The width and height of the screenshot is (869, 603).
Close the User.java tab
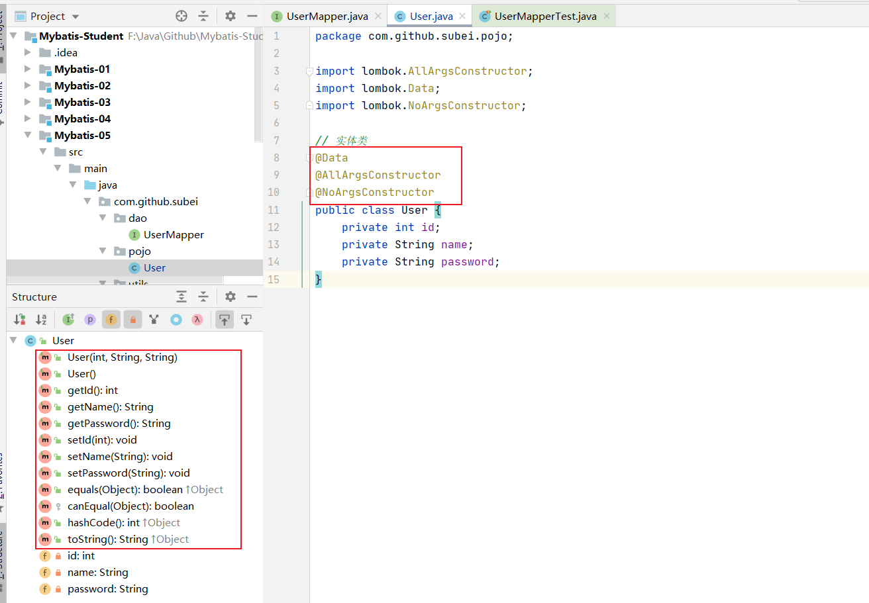click(x=462, y=17)
